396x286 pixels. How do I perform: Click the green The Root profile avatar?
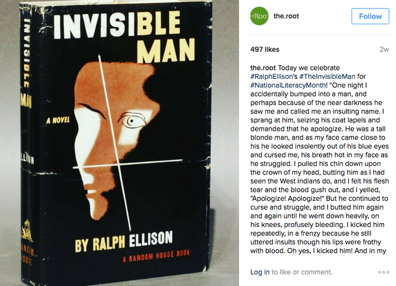pos(259,16)
